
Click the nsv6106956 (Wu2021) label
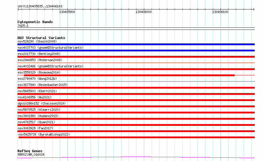(x=35, y=97)
